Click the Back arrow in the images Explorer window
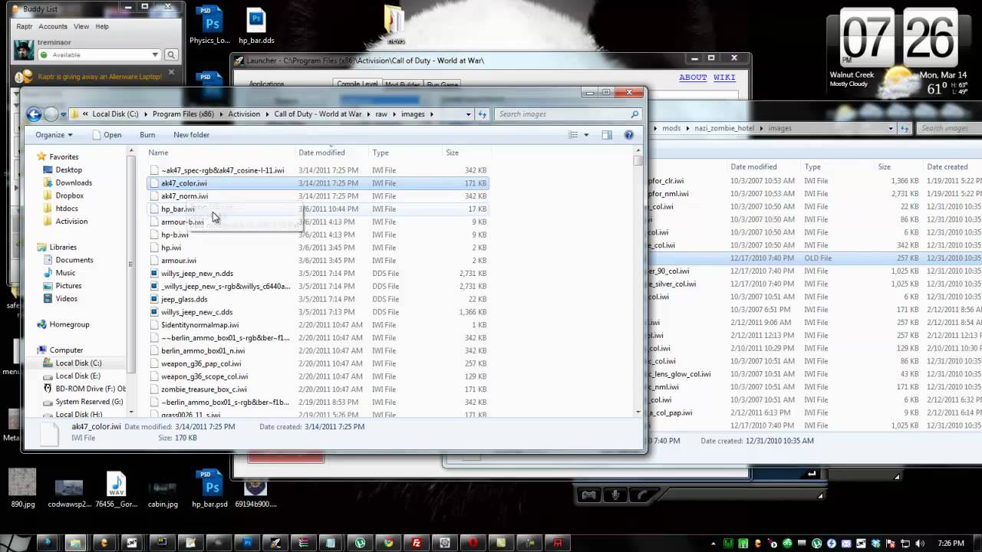 34,114
